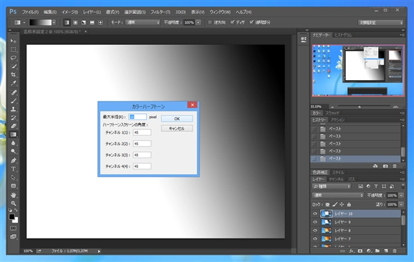The image size is (414, 262).
Task: Open layer opacity 100% dropdown arrow
Action: [401, 196]
